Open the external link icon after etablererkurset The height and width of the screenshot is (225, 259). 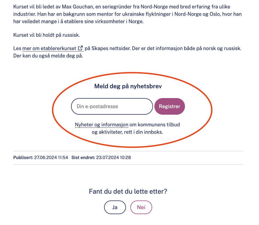coord(80,48)
